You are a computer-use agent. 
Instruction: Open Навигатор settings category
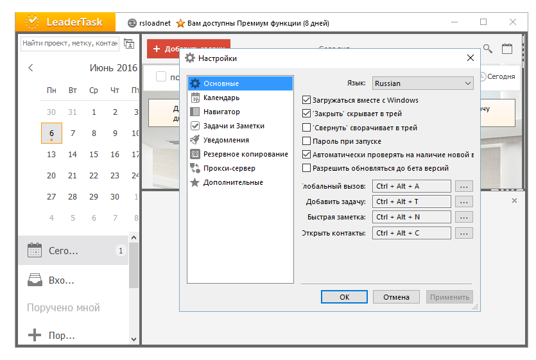point(241,112)
